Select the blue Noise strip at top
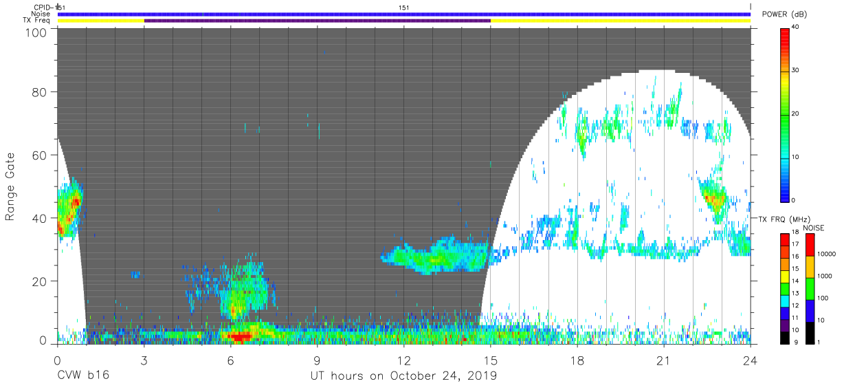The height and width of the screenshot is (390, 844). tap(404, 14)
